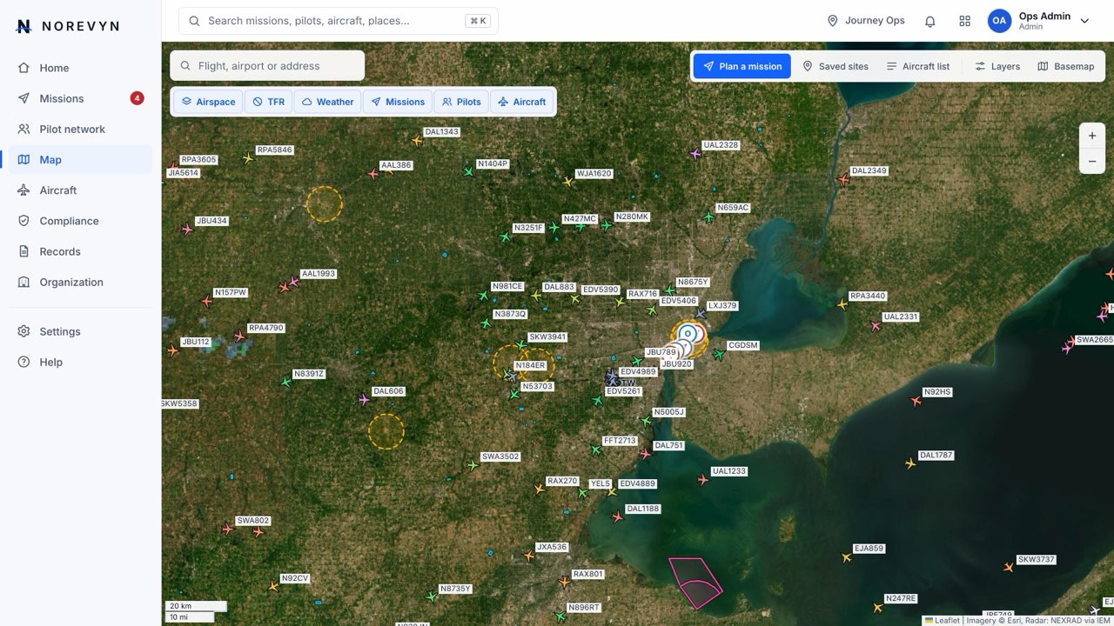Image resolution: width=1114 pixels, height=626 pixels.
Task: Open Settings in sidebar
Action: coord(80,331)
